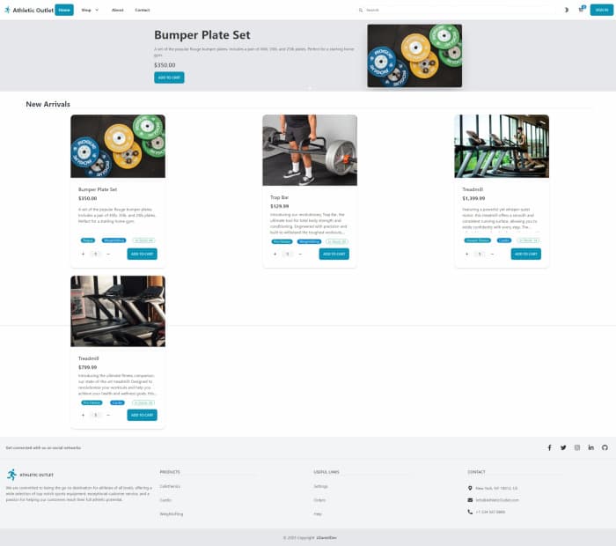The width and height of the screenshot is (616, 546).
Task: Open the Contact nav link
Action: (143, 11)
